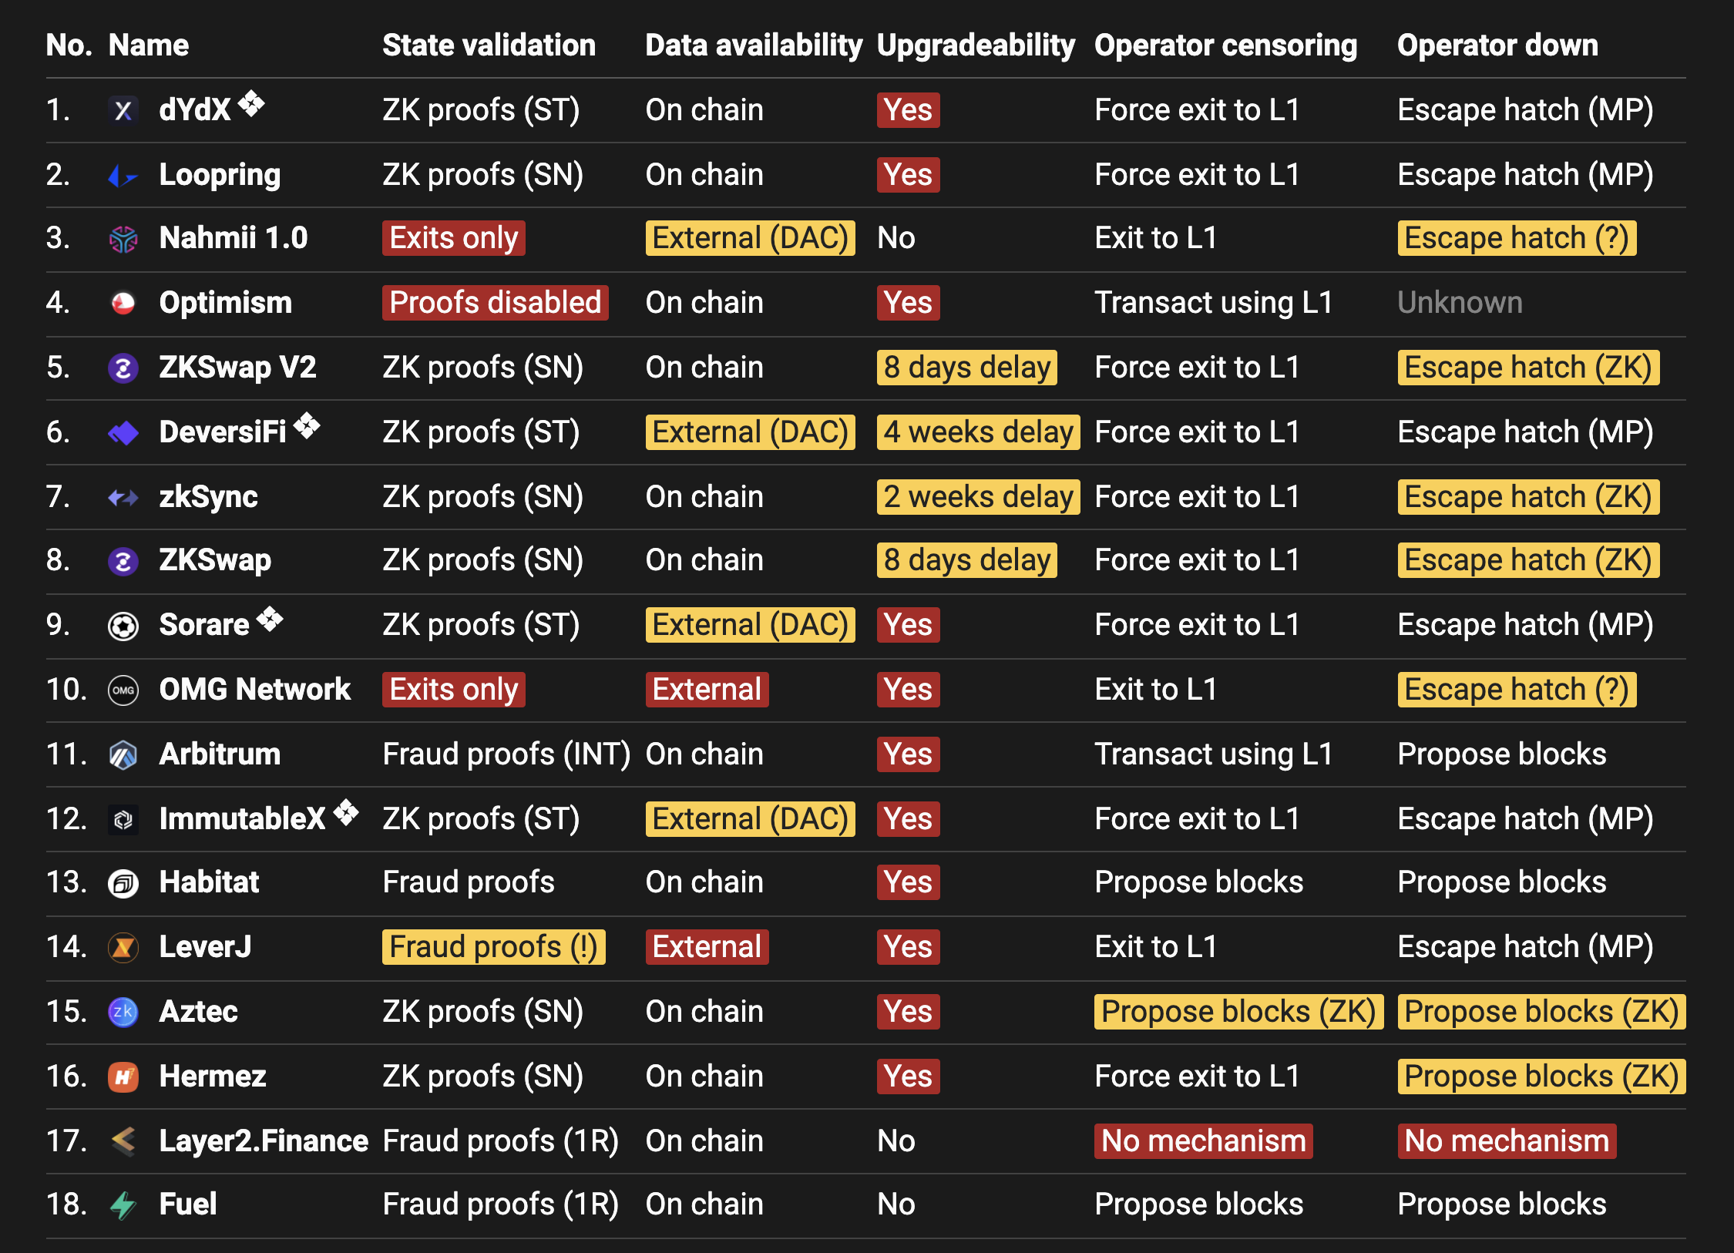Click the ImmutableX logo icon
The width and height of the screenshot is (1734, 1253).
pos(123,820)
